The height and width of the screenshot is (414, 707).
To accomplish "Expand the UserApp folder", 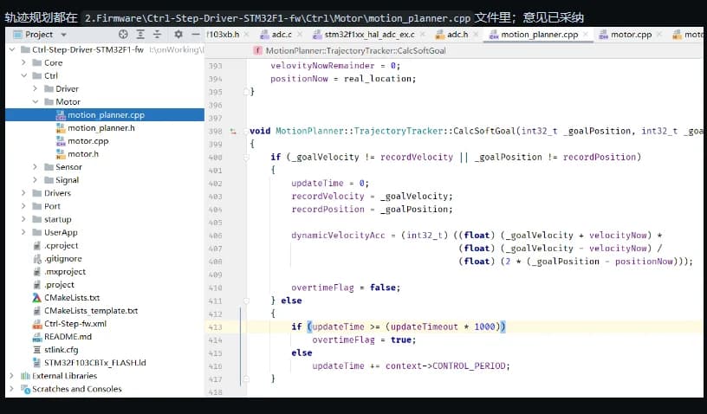I will click(x=23, y=232).
